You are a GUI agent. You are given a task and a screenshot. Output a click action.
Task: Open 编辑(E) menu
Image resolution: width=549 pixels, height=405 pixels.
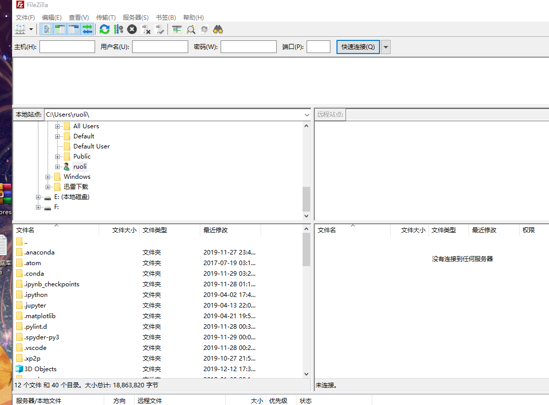pyautogui.click(x=52, y=18)
